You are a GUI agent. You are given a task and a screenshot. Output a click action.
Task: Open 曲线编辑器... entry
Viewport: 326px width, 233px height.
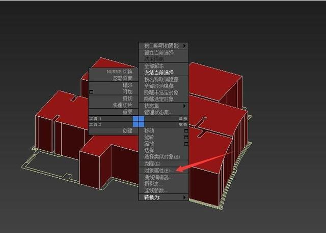[x=158, y=177]
